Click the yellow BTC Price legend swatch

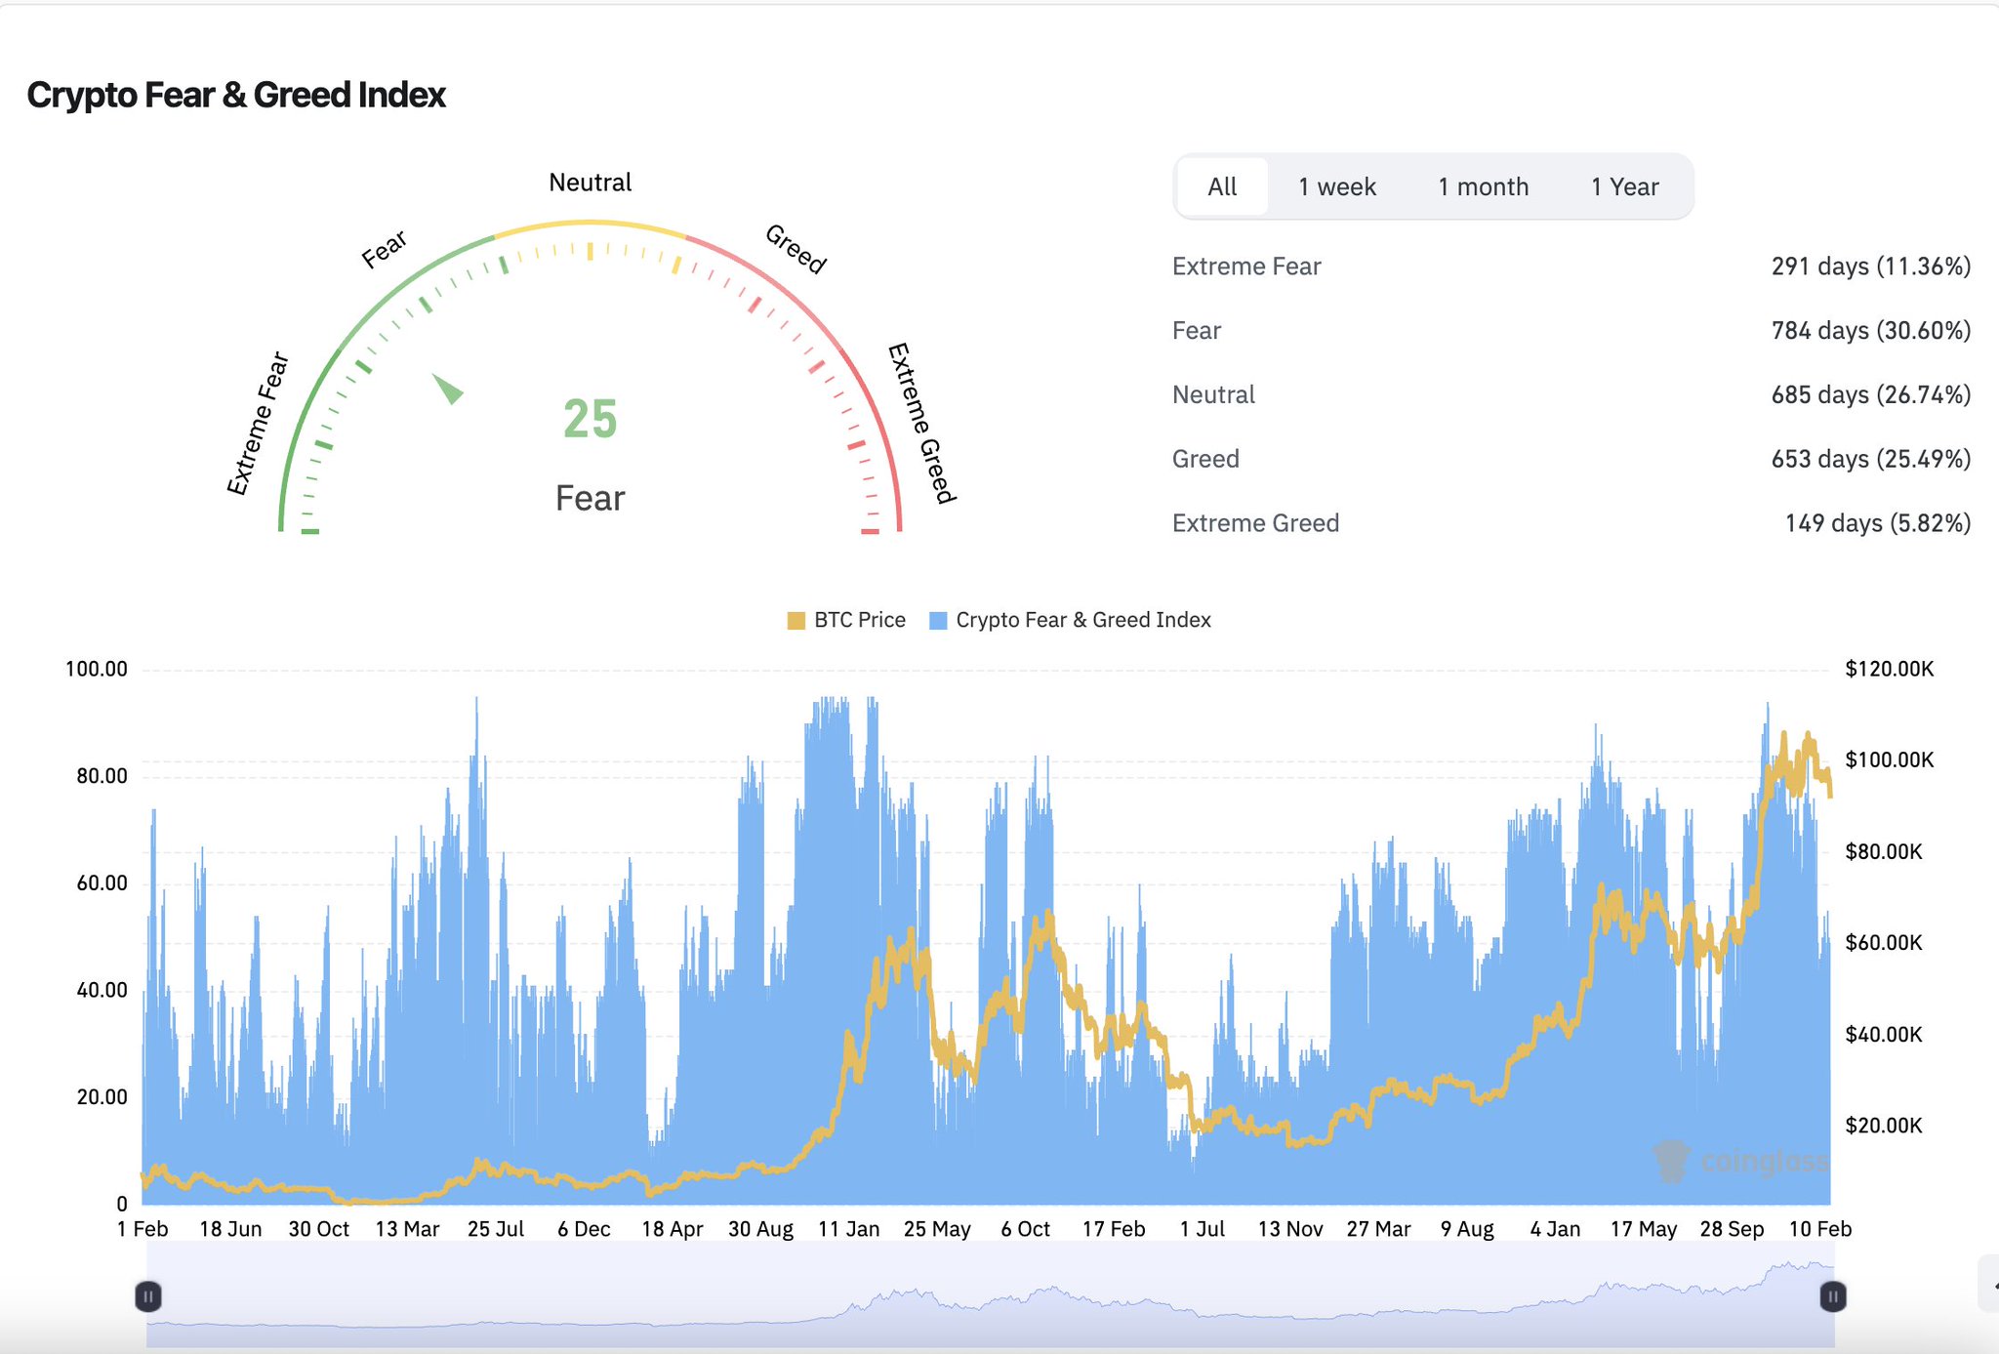(x=796, y=621)
